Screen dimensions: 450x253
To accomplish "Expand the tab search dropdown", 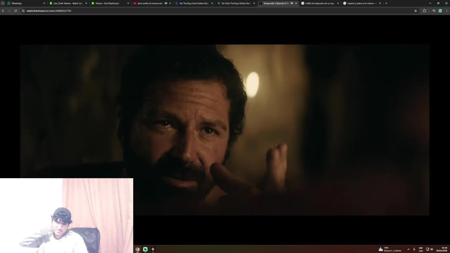I will coord(3,3).
